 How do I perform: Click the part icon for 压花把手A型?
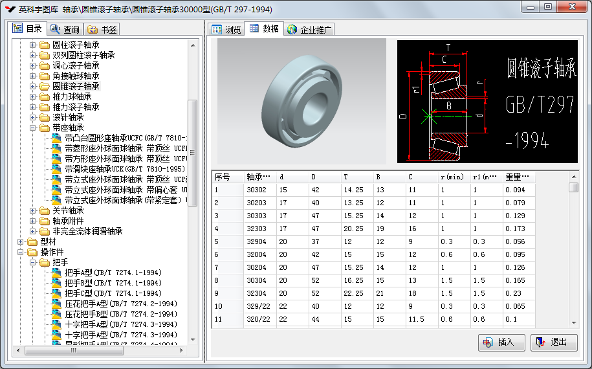pos(57,304)
